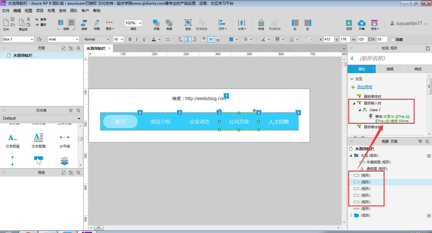Toggle left text alignment
Viewport: 432px width, 233px height.
coord(180,39)
